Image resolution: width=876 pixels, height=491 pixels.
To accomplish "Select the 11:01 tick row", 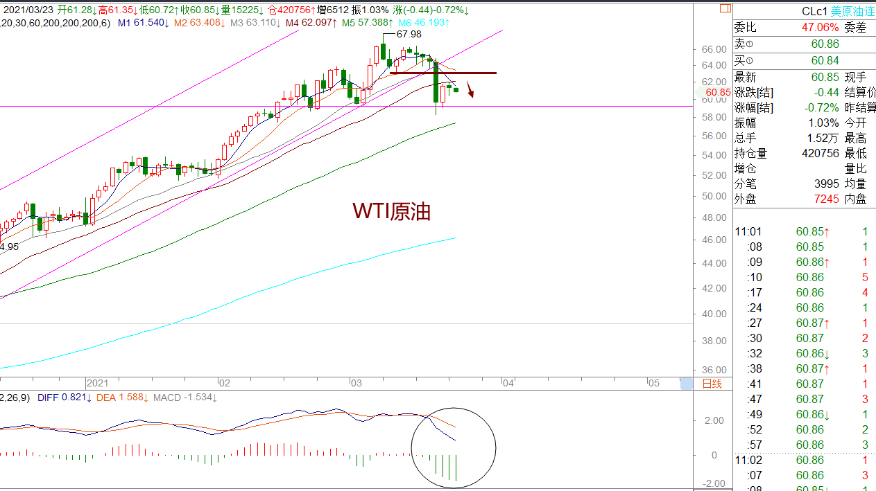I will 805,232.
